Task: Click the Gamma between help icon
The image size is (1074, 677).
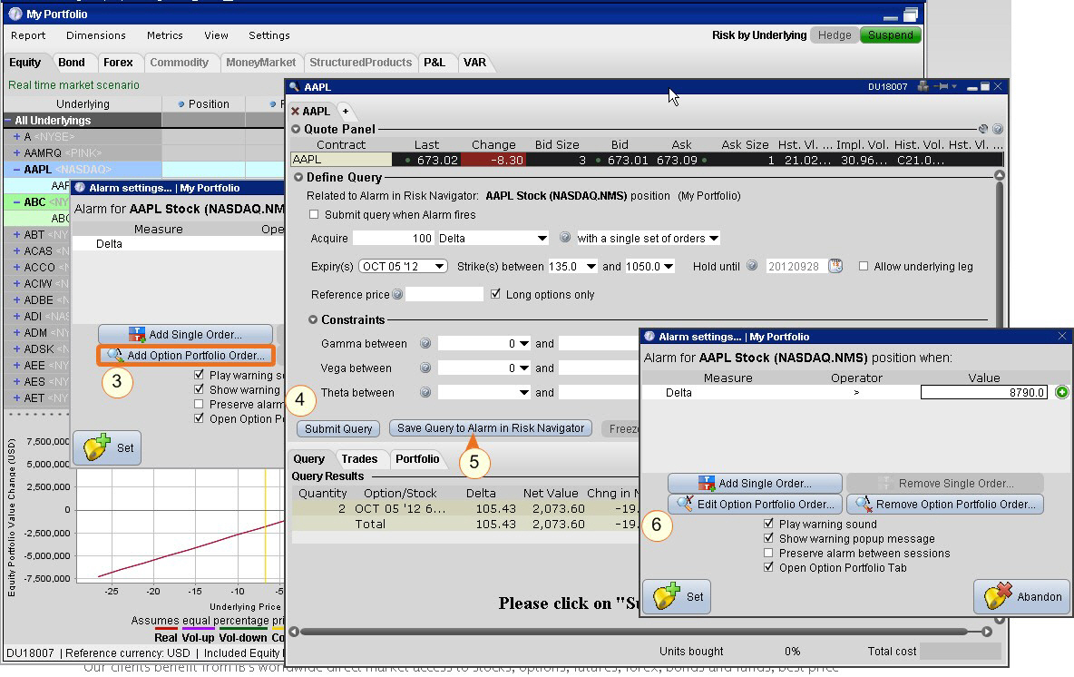Action: 425,344
